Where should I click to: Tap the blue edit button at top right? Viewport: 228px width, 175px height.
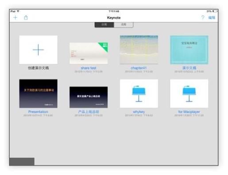click(x=212, y=18)
